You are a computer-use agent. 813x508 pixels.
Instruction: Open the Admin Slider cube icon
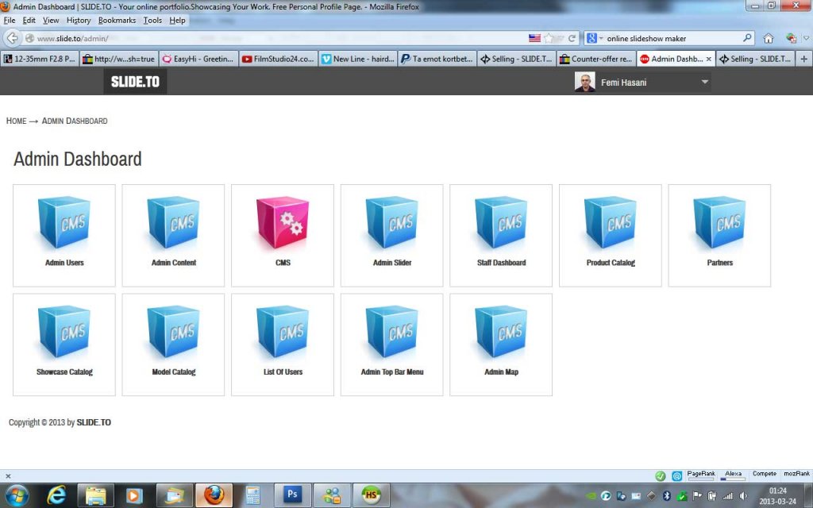(x=392, y=222)
